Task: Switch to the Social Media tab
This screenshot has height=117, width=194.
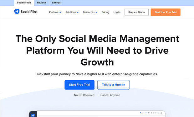Action: tap(24, 3)
